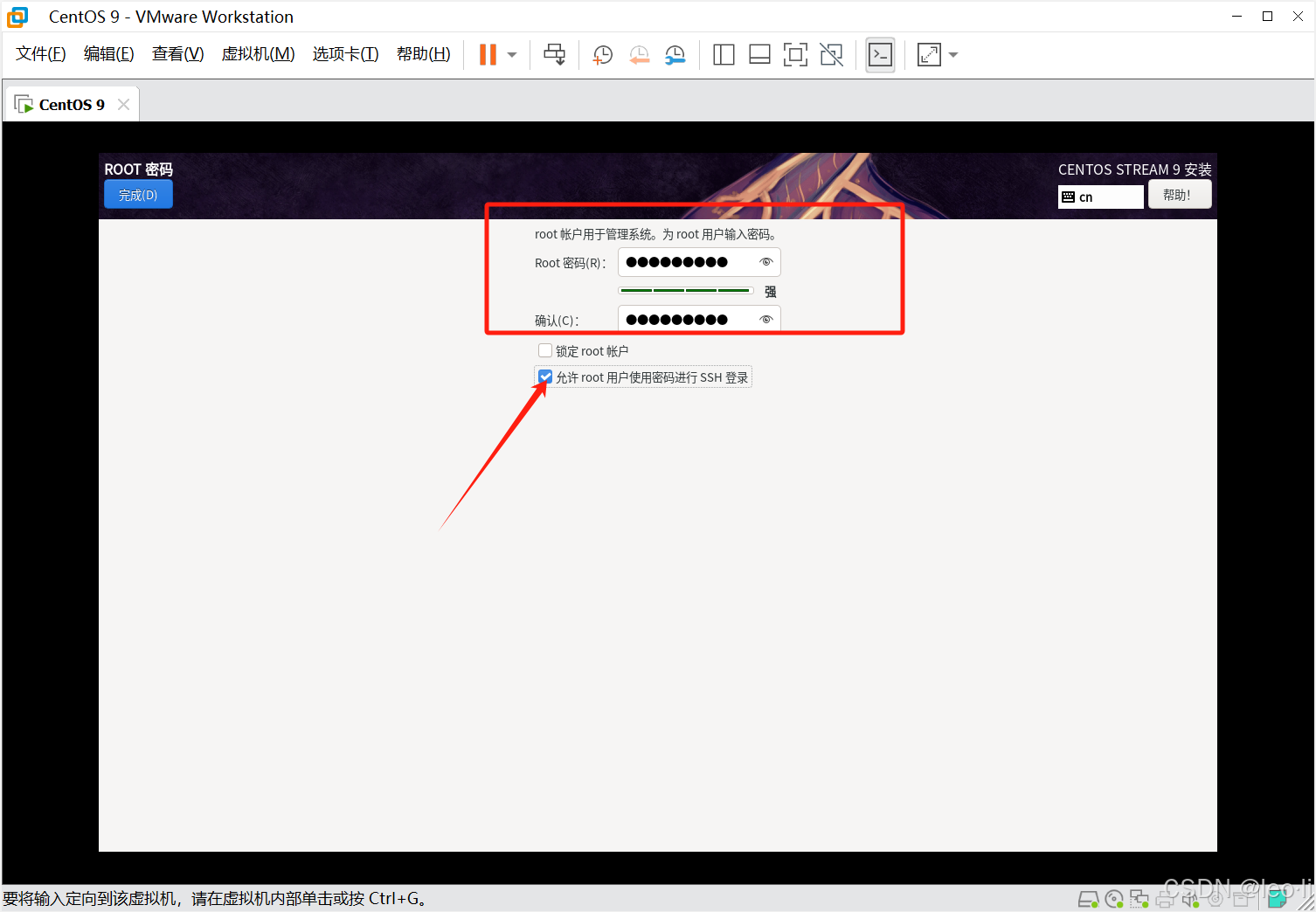Open the snapshot manager icon

675,55
